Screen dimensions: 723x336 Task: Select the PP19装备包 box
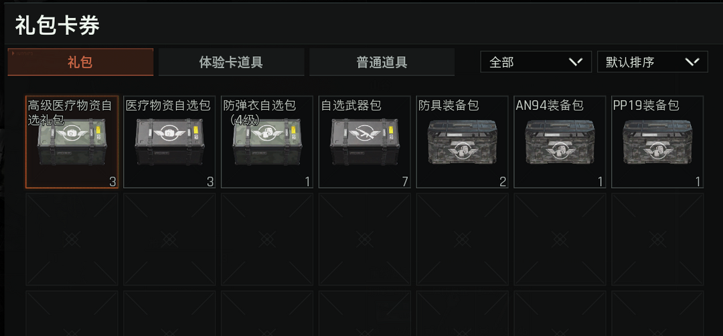tap(657, 142)
